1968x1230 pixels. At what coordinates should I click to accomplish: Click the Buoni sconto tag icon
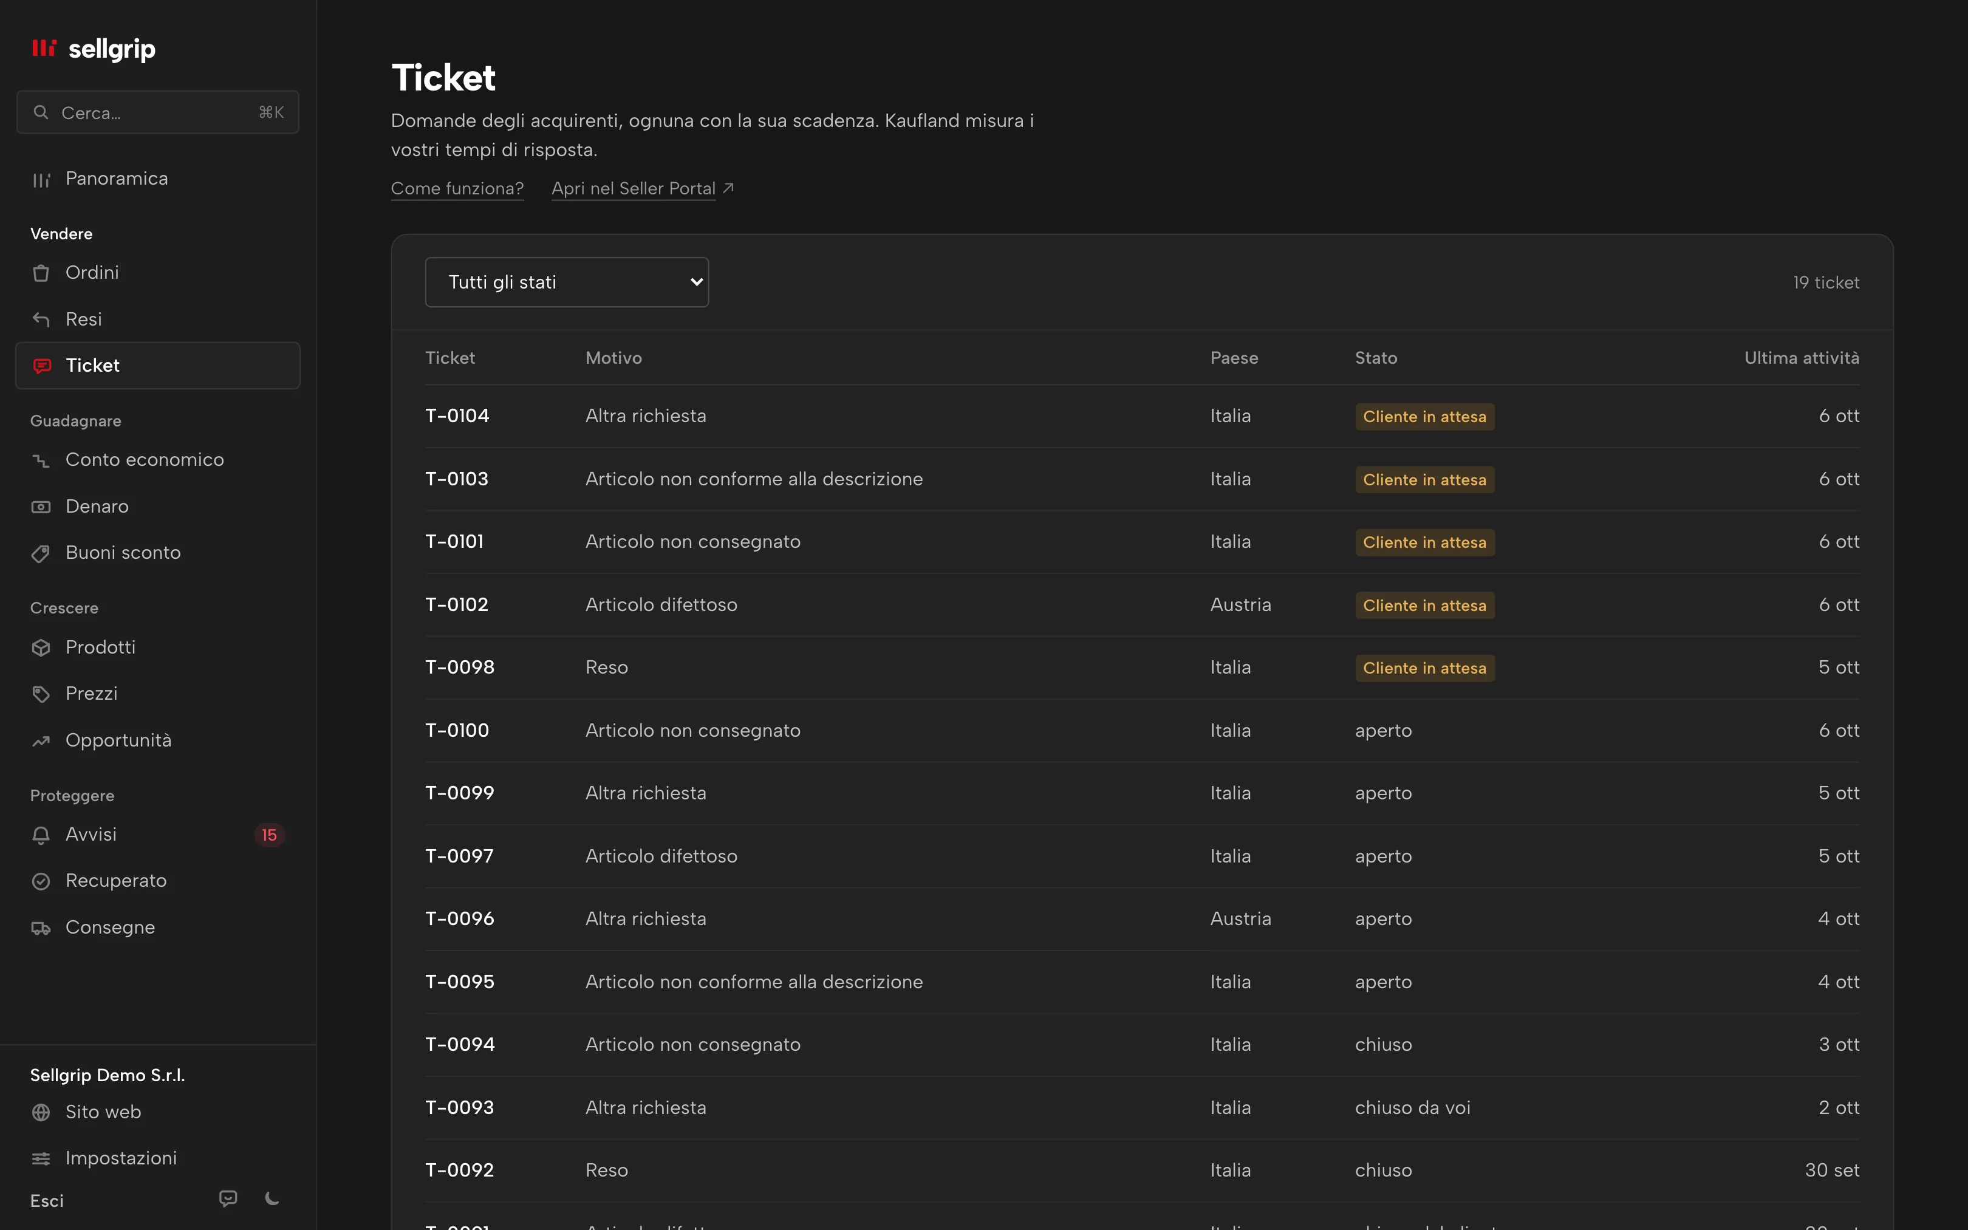coord(41,553)
